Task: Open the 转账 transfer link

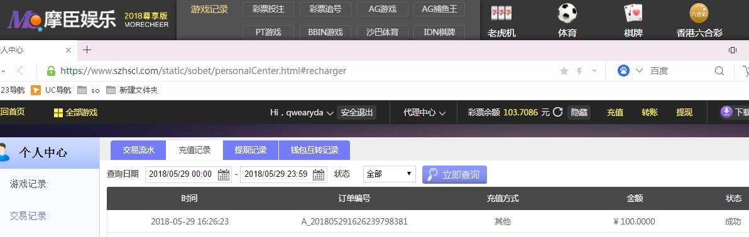Action: point(650,112)
